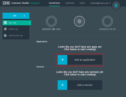Click the services usage gauge dial

[x=107, y=21]
